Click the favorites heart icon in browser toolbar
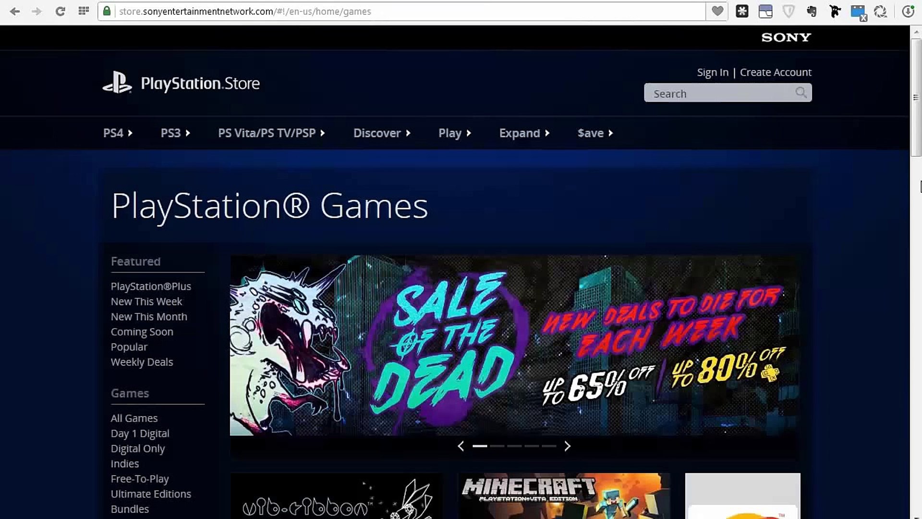Viewport: 922px width, 519px height. pyautogui.click(x=717, y=11)
